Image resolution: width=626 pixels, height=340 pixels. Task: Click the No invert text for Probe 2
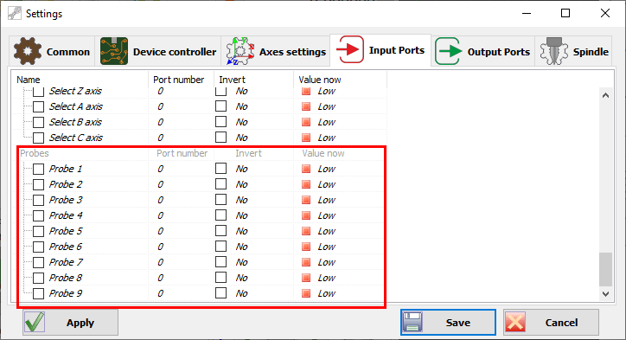pos(241,184)
